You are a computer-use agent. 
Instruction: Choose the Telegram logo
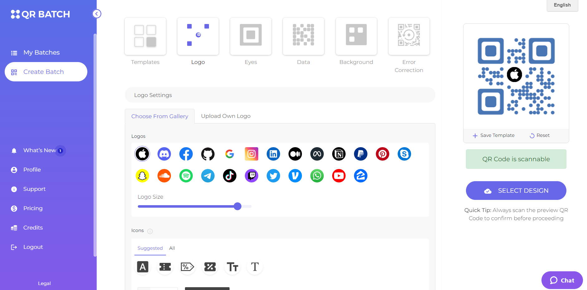coord(208,176)
